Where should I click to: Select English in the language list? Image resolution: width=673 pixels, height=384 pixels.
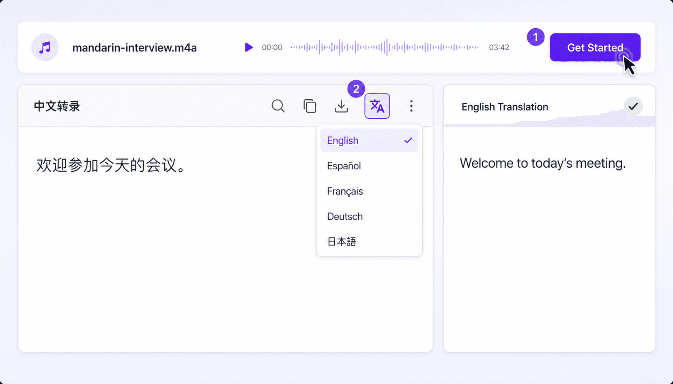coord(369,141)
